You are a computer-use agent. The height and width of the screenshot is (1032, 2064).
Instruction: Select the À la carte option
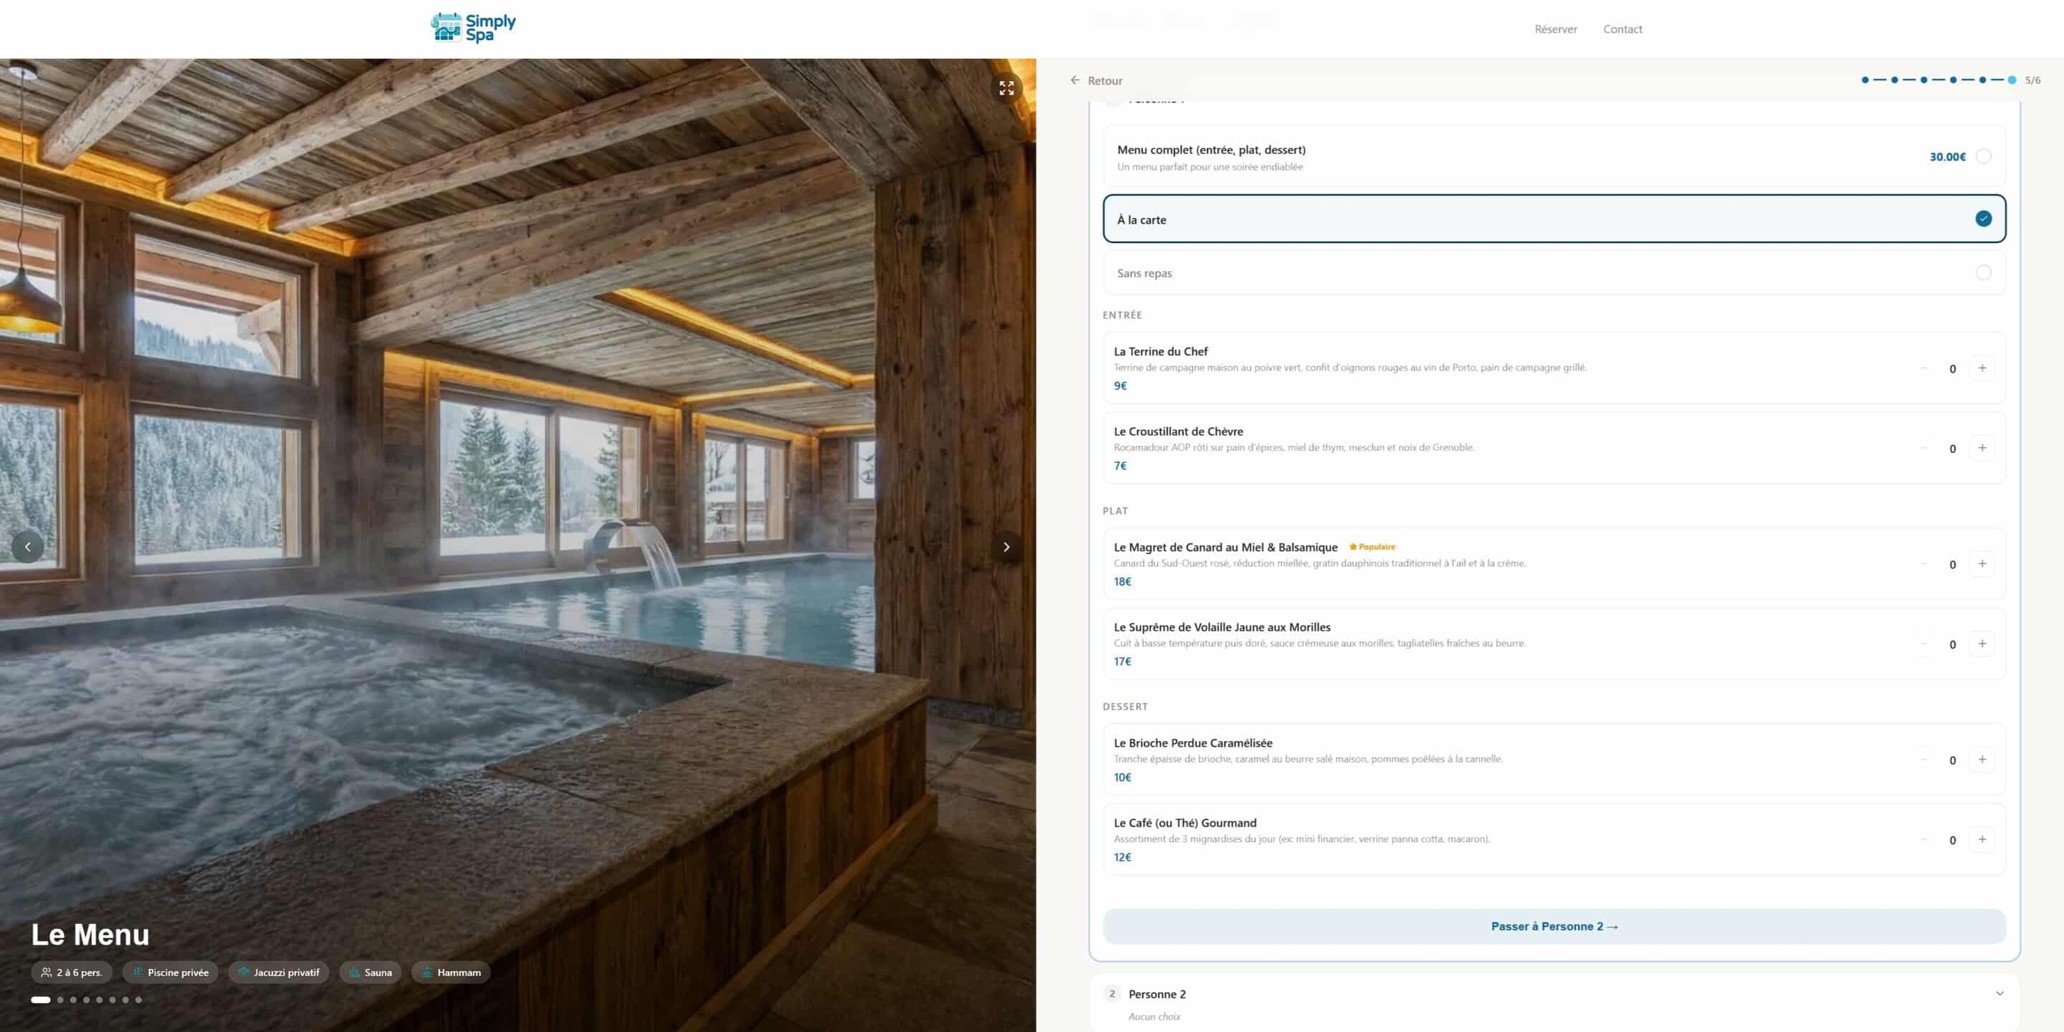pos(1554,219)
